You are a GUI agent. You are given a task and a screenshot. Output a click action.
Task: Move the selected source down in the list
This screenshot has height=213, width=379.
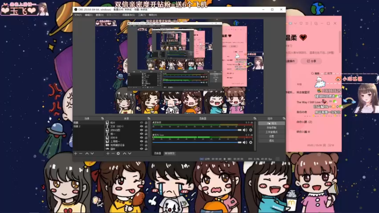pyautogui.click(x=130, y=153)
